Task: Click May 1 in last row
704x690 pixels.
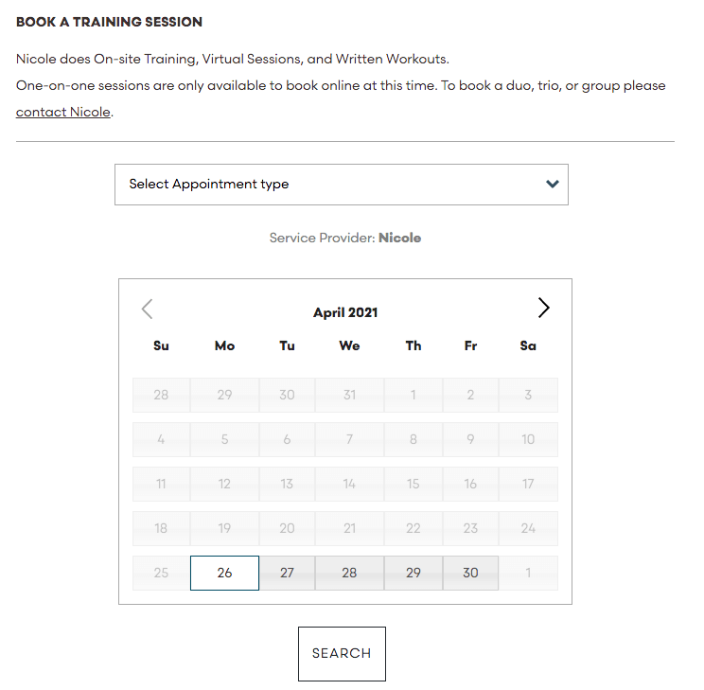Action: [528, 573]
